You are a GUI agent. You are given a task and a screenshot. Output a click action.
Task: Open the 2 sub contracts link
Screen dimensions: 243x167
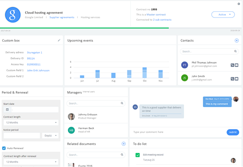(x=162, y=19)
